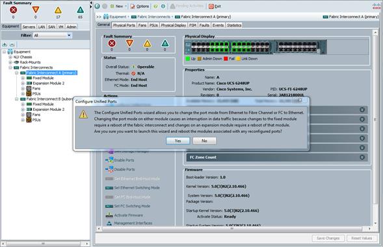Open the Physical Display tab
Viewport: 383px width, 247px height.
pos(174,25)
